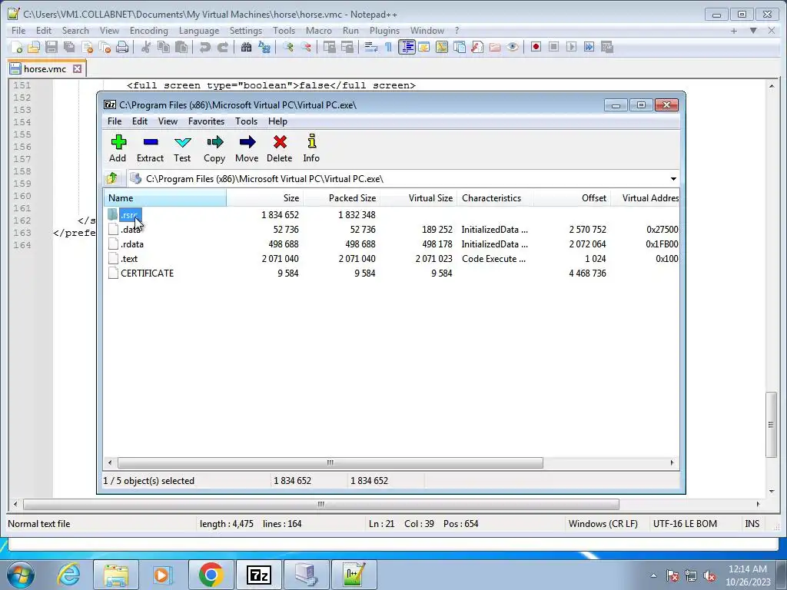Show hidden system tray icons

pyautogui.click(x=653, y=575)
